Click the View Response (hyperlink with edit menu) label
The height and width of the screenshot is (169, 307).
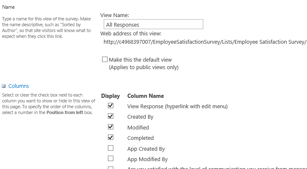tap(177, 106)
